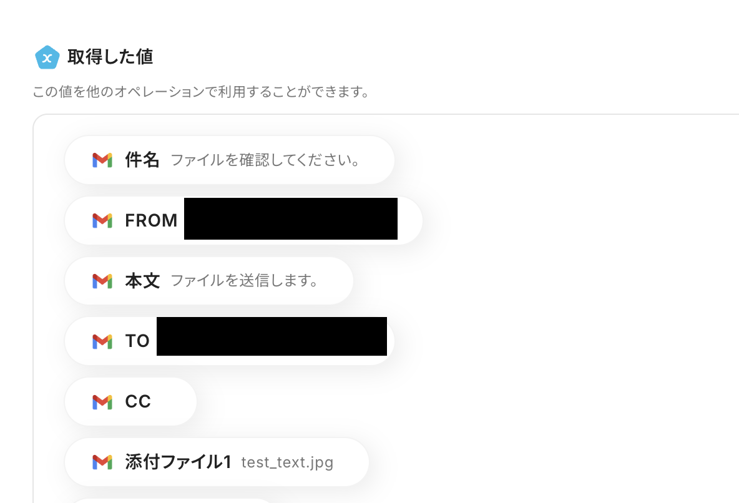
Task: Select the 添付ファイル1 label in the attachment chip
Action: tap(178, 462)
